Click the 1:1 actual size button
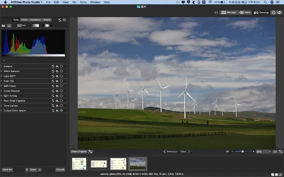Viewport: 284px width, 177px height. coord(275,151)
